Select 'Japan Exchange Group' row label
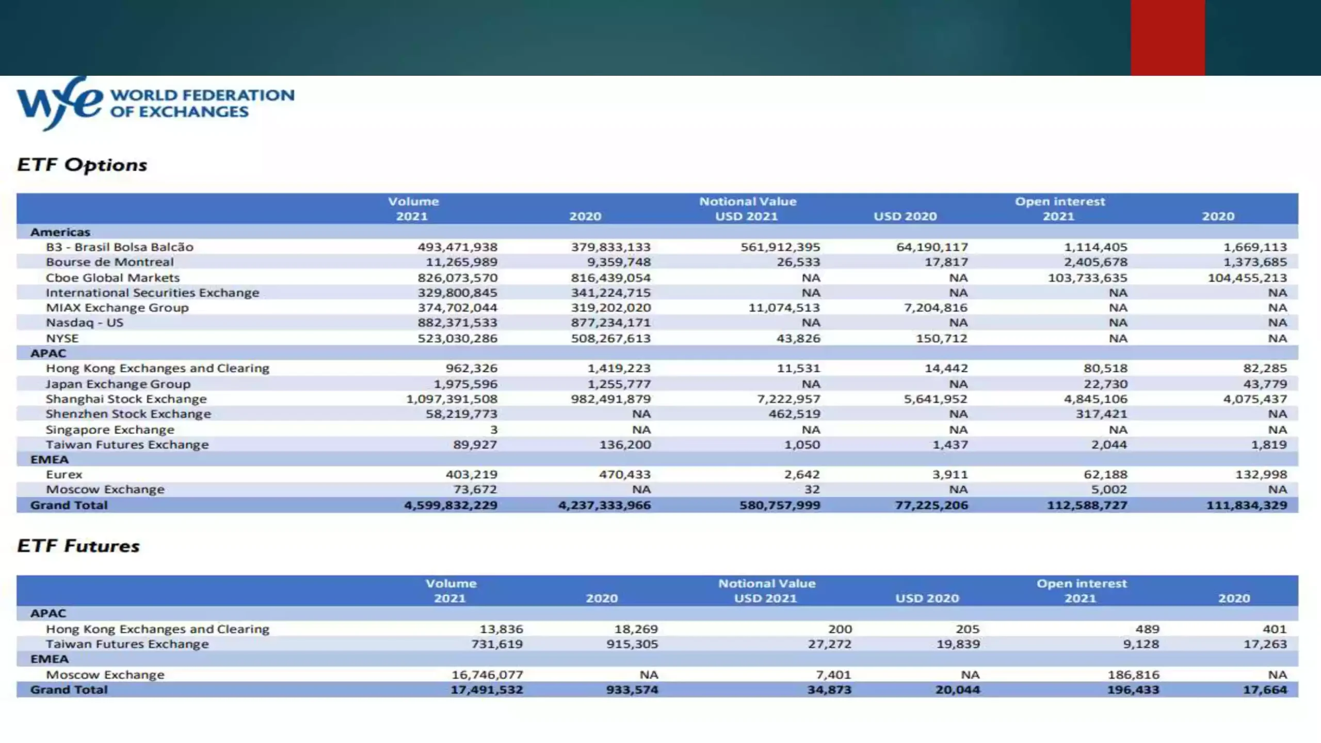Image resolution: width=1321 pixels, height=743 pixels. [x=118, y=384]
